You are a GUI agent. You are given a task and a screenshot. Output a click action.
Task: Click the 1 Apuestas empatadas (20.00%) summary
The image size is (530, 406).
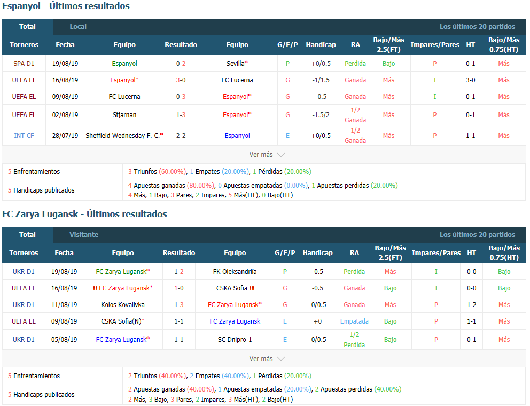click(x=264, y=389)
